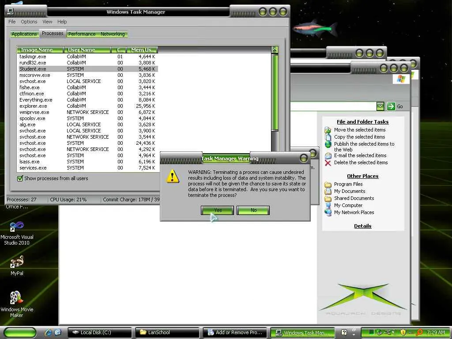452x339 pixels.
Task: Select the taskmgr.exe process row
Action: tap(87, 56)
